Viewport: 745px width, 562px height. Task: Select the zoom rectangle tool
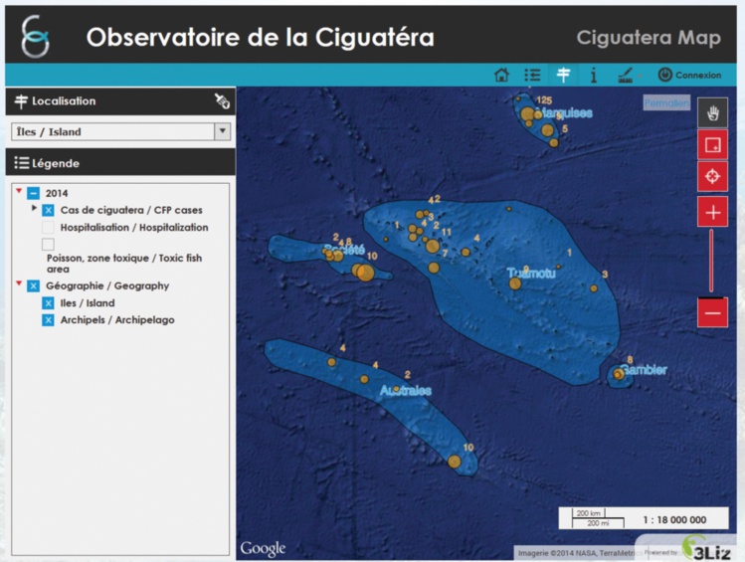pyautogui.click(x=712, y=145)
